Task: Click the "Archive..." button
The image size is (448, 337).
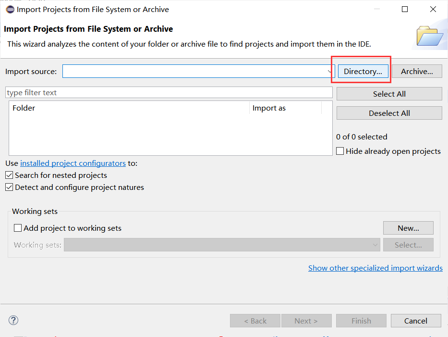Action: 416,71
